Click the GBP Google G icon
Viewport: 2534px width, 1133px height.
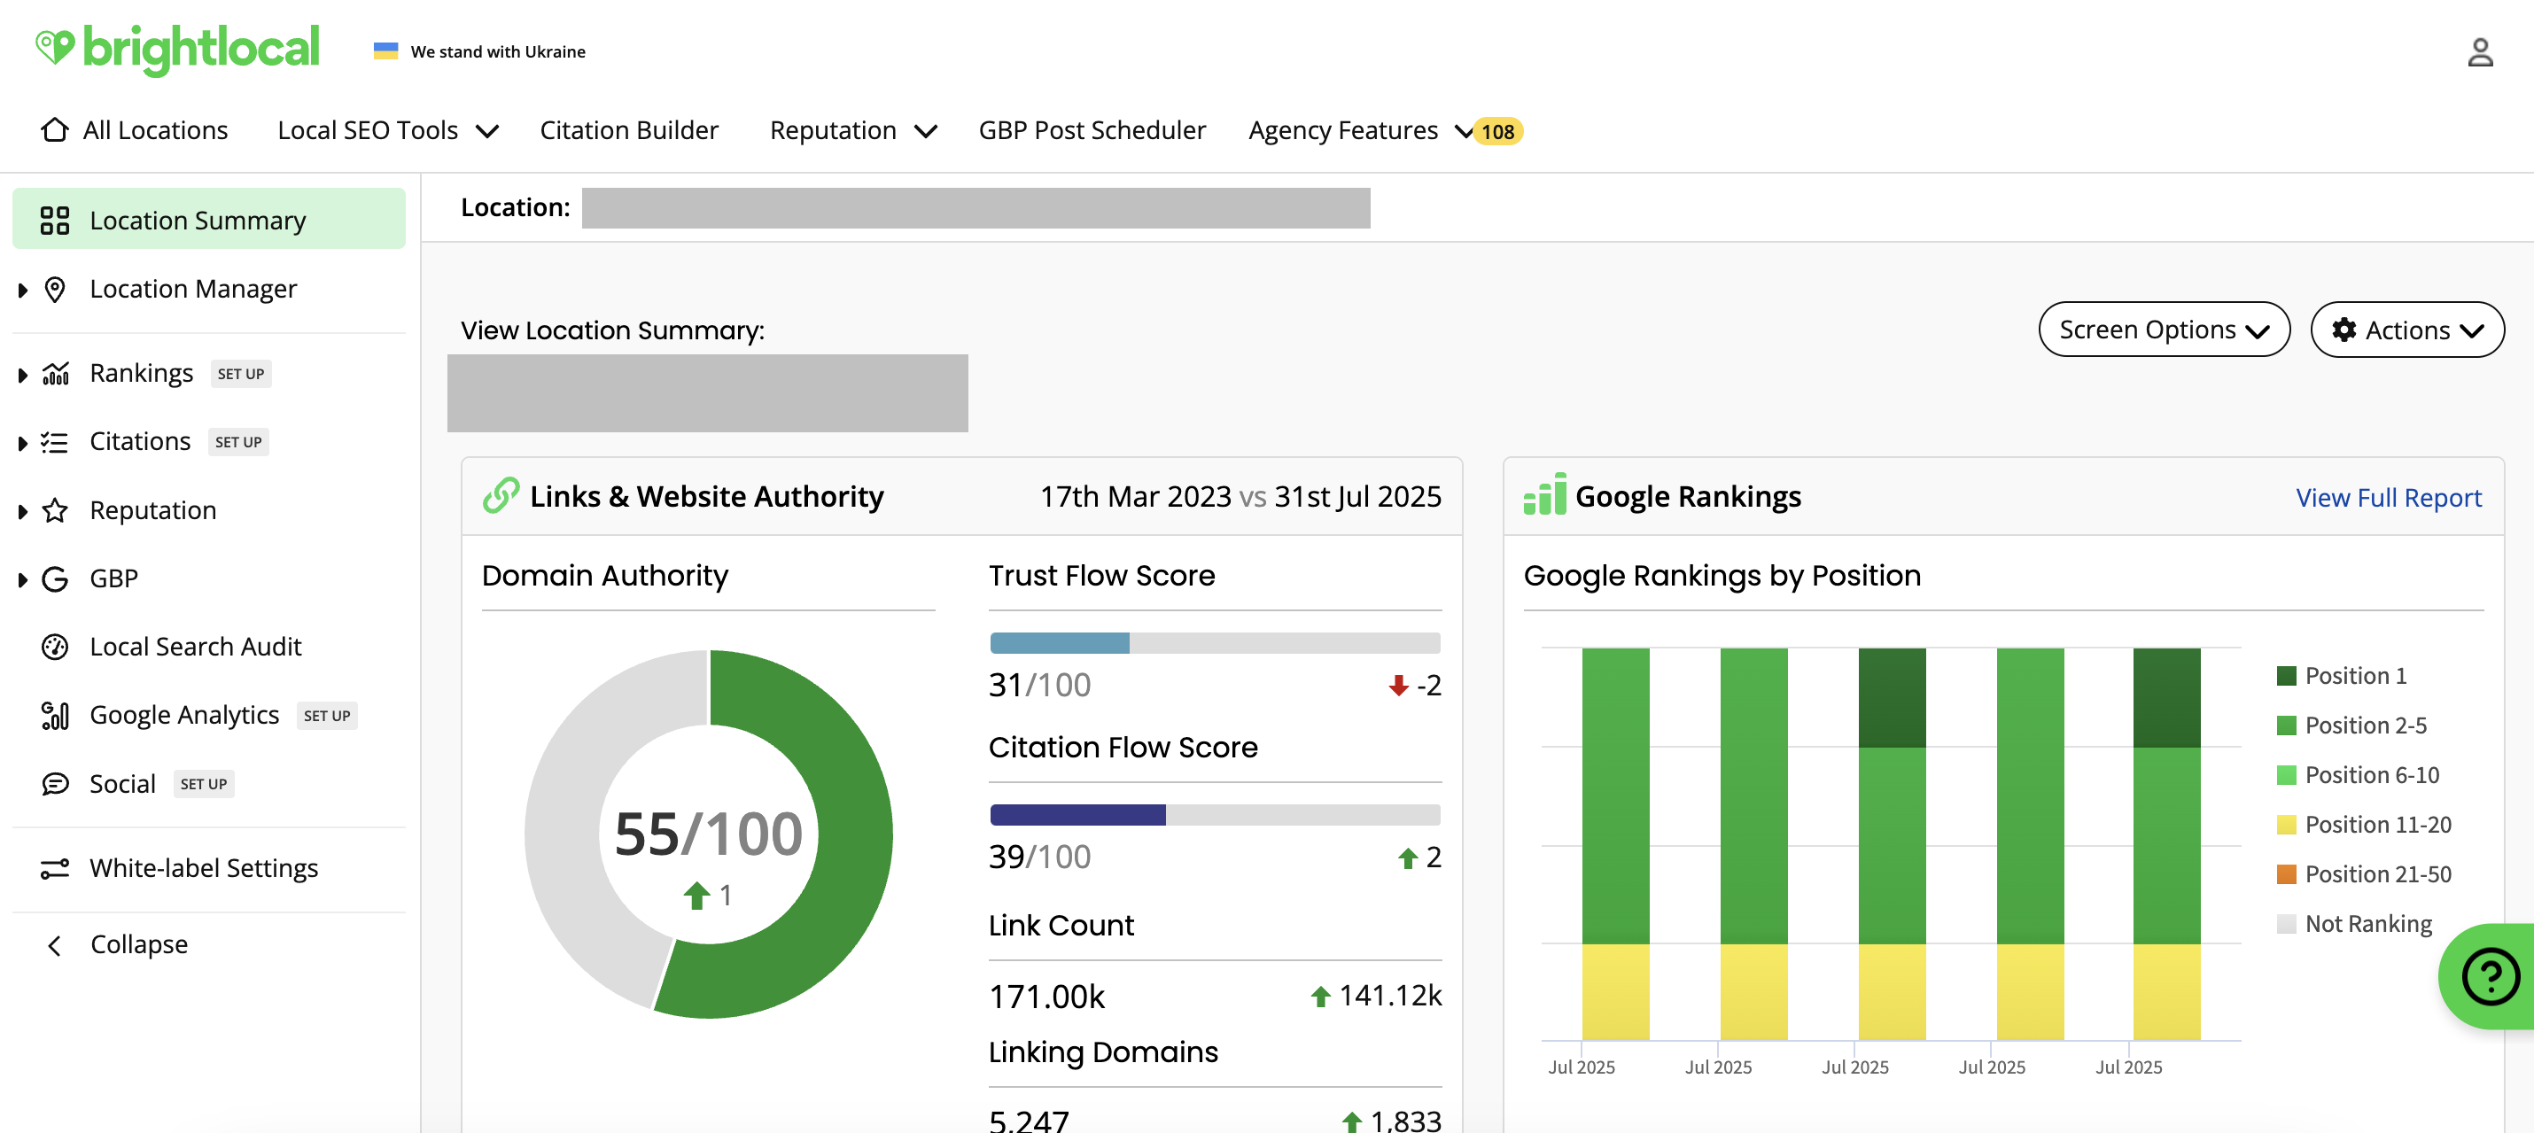click(x=55, y=578)
